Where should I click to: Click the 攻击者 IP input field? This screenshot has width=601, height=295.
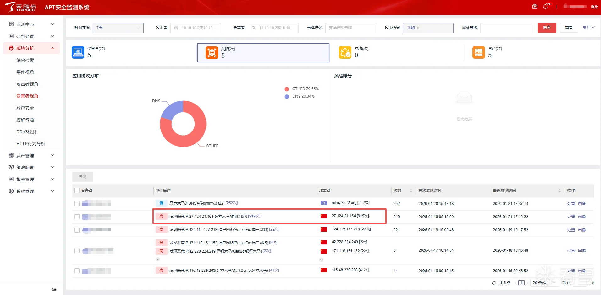tap(196, 28)
